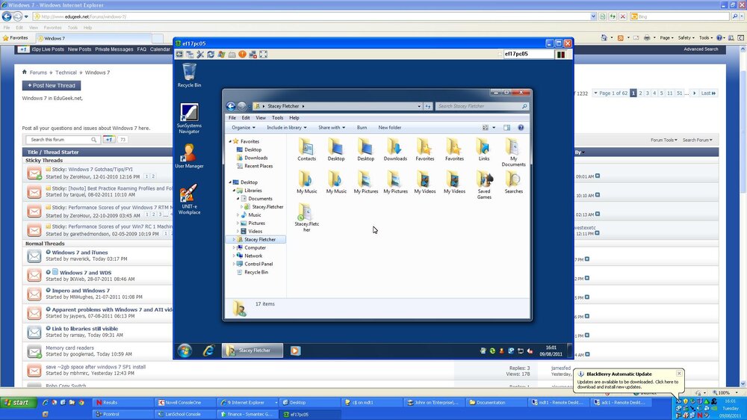747x420 pixels.
Task: Launch the UNIT-e Workplace shortcut
Action: pyautogui.click(x=189, y=200)
